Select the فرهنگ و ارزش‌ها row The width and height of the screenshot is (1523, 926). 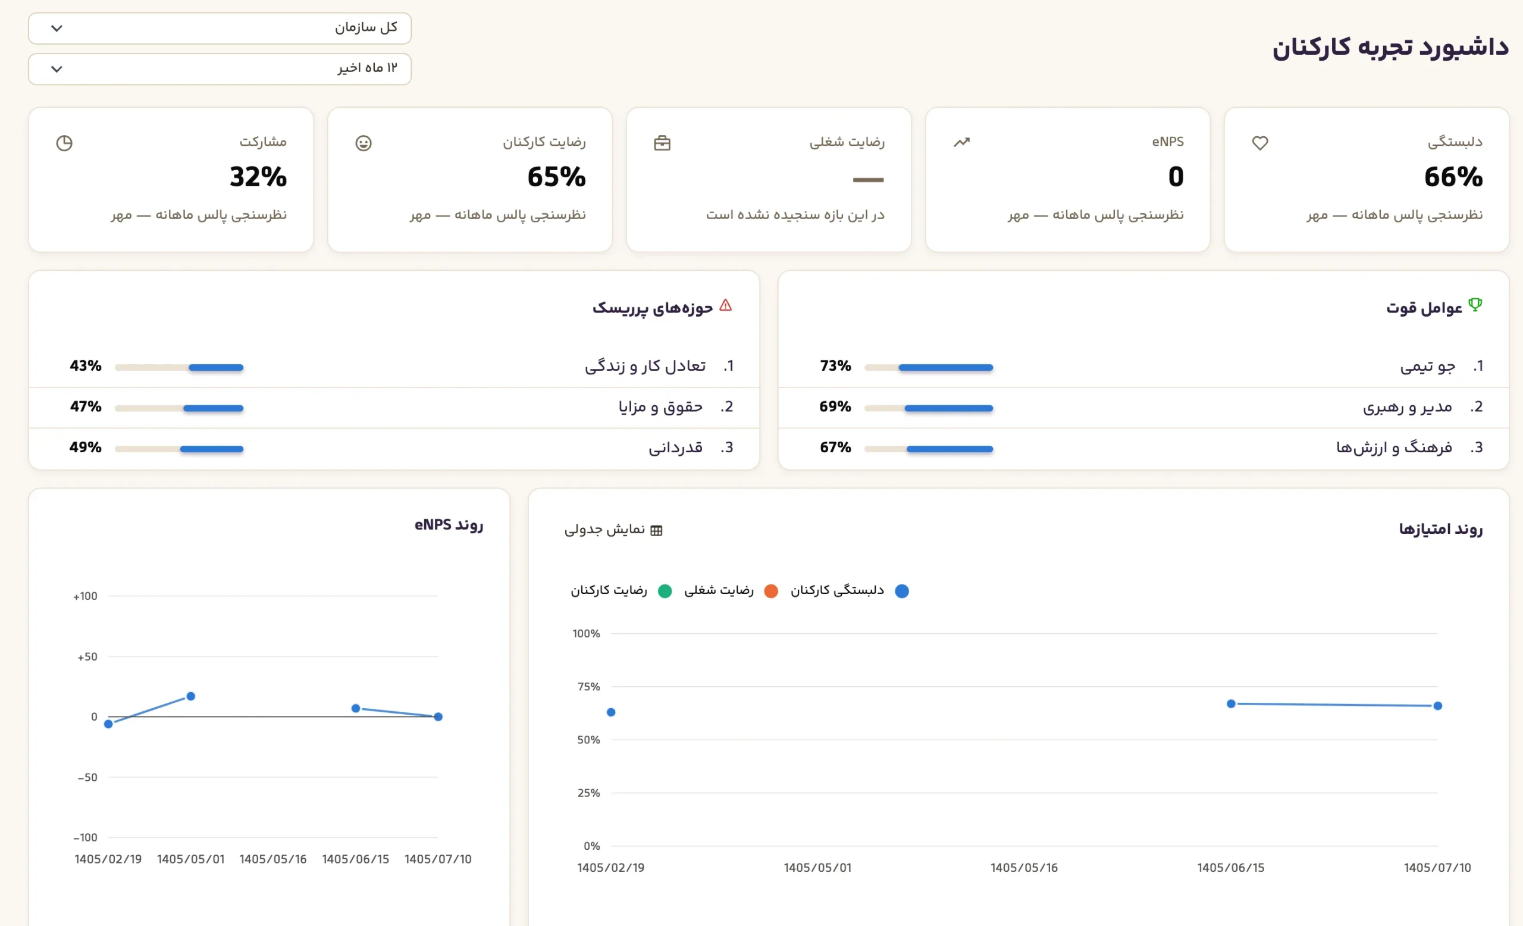1143,448
